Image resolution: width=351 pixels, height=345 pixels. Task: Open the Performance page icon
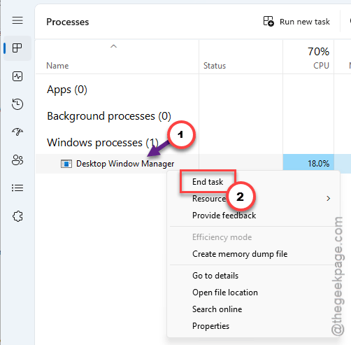[17, 76]
